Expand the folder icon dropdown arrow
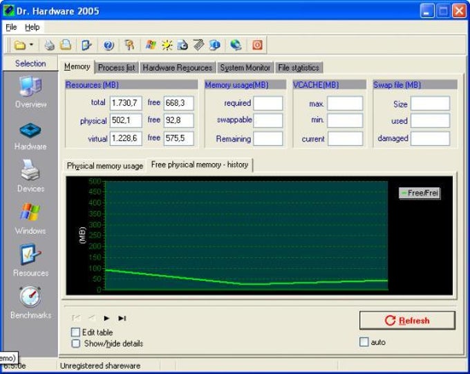Viewport: 470px width, 374px height. (x=31, y=46)
